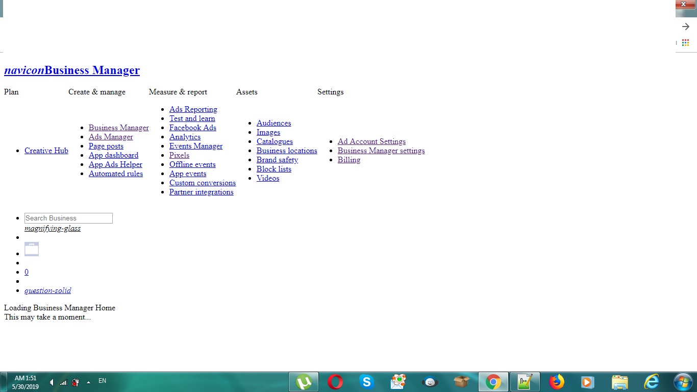Image resolution: width=697 pixels, height=392 pixels.
Task: Open the Catalogues link
Action: pos(275,141)
